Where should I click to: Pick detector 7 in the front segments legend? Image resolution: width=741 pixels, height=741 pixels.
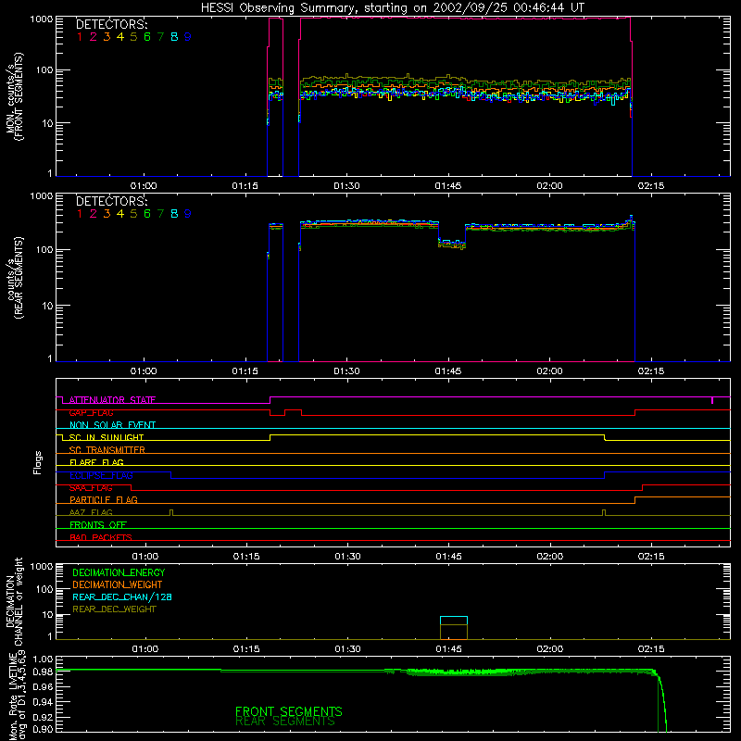(160, 37)
